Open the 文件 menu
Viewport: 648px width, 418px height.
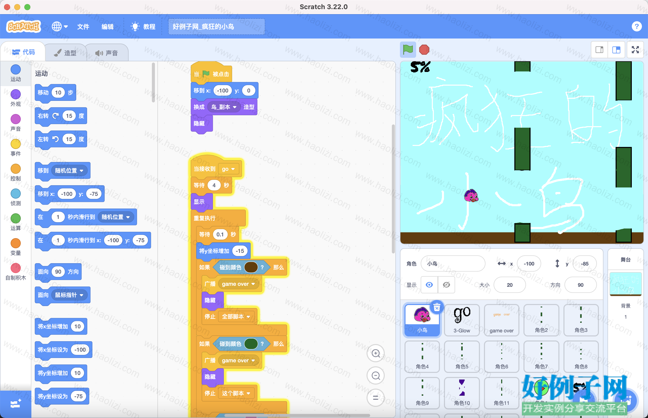[83, 27]
